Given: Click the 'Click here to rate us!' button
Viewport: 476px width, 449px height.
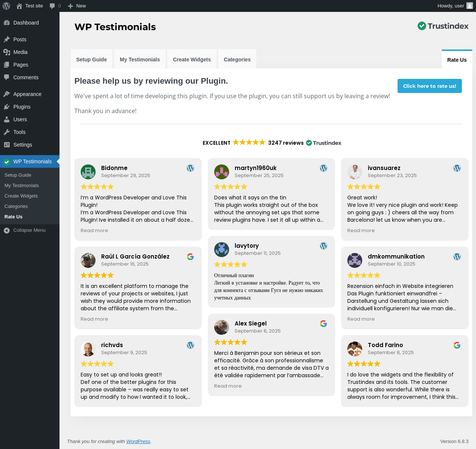Looking at the screenshot, I should point(430,86).
